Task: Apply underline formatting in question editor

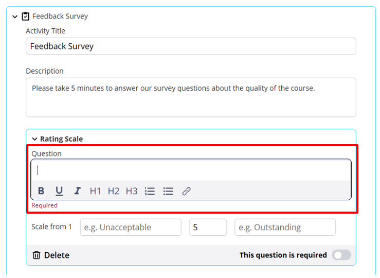Action: tap(59, 191)
